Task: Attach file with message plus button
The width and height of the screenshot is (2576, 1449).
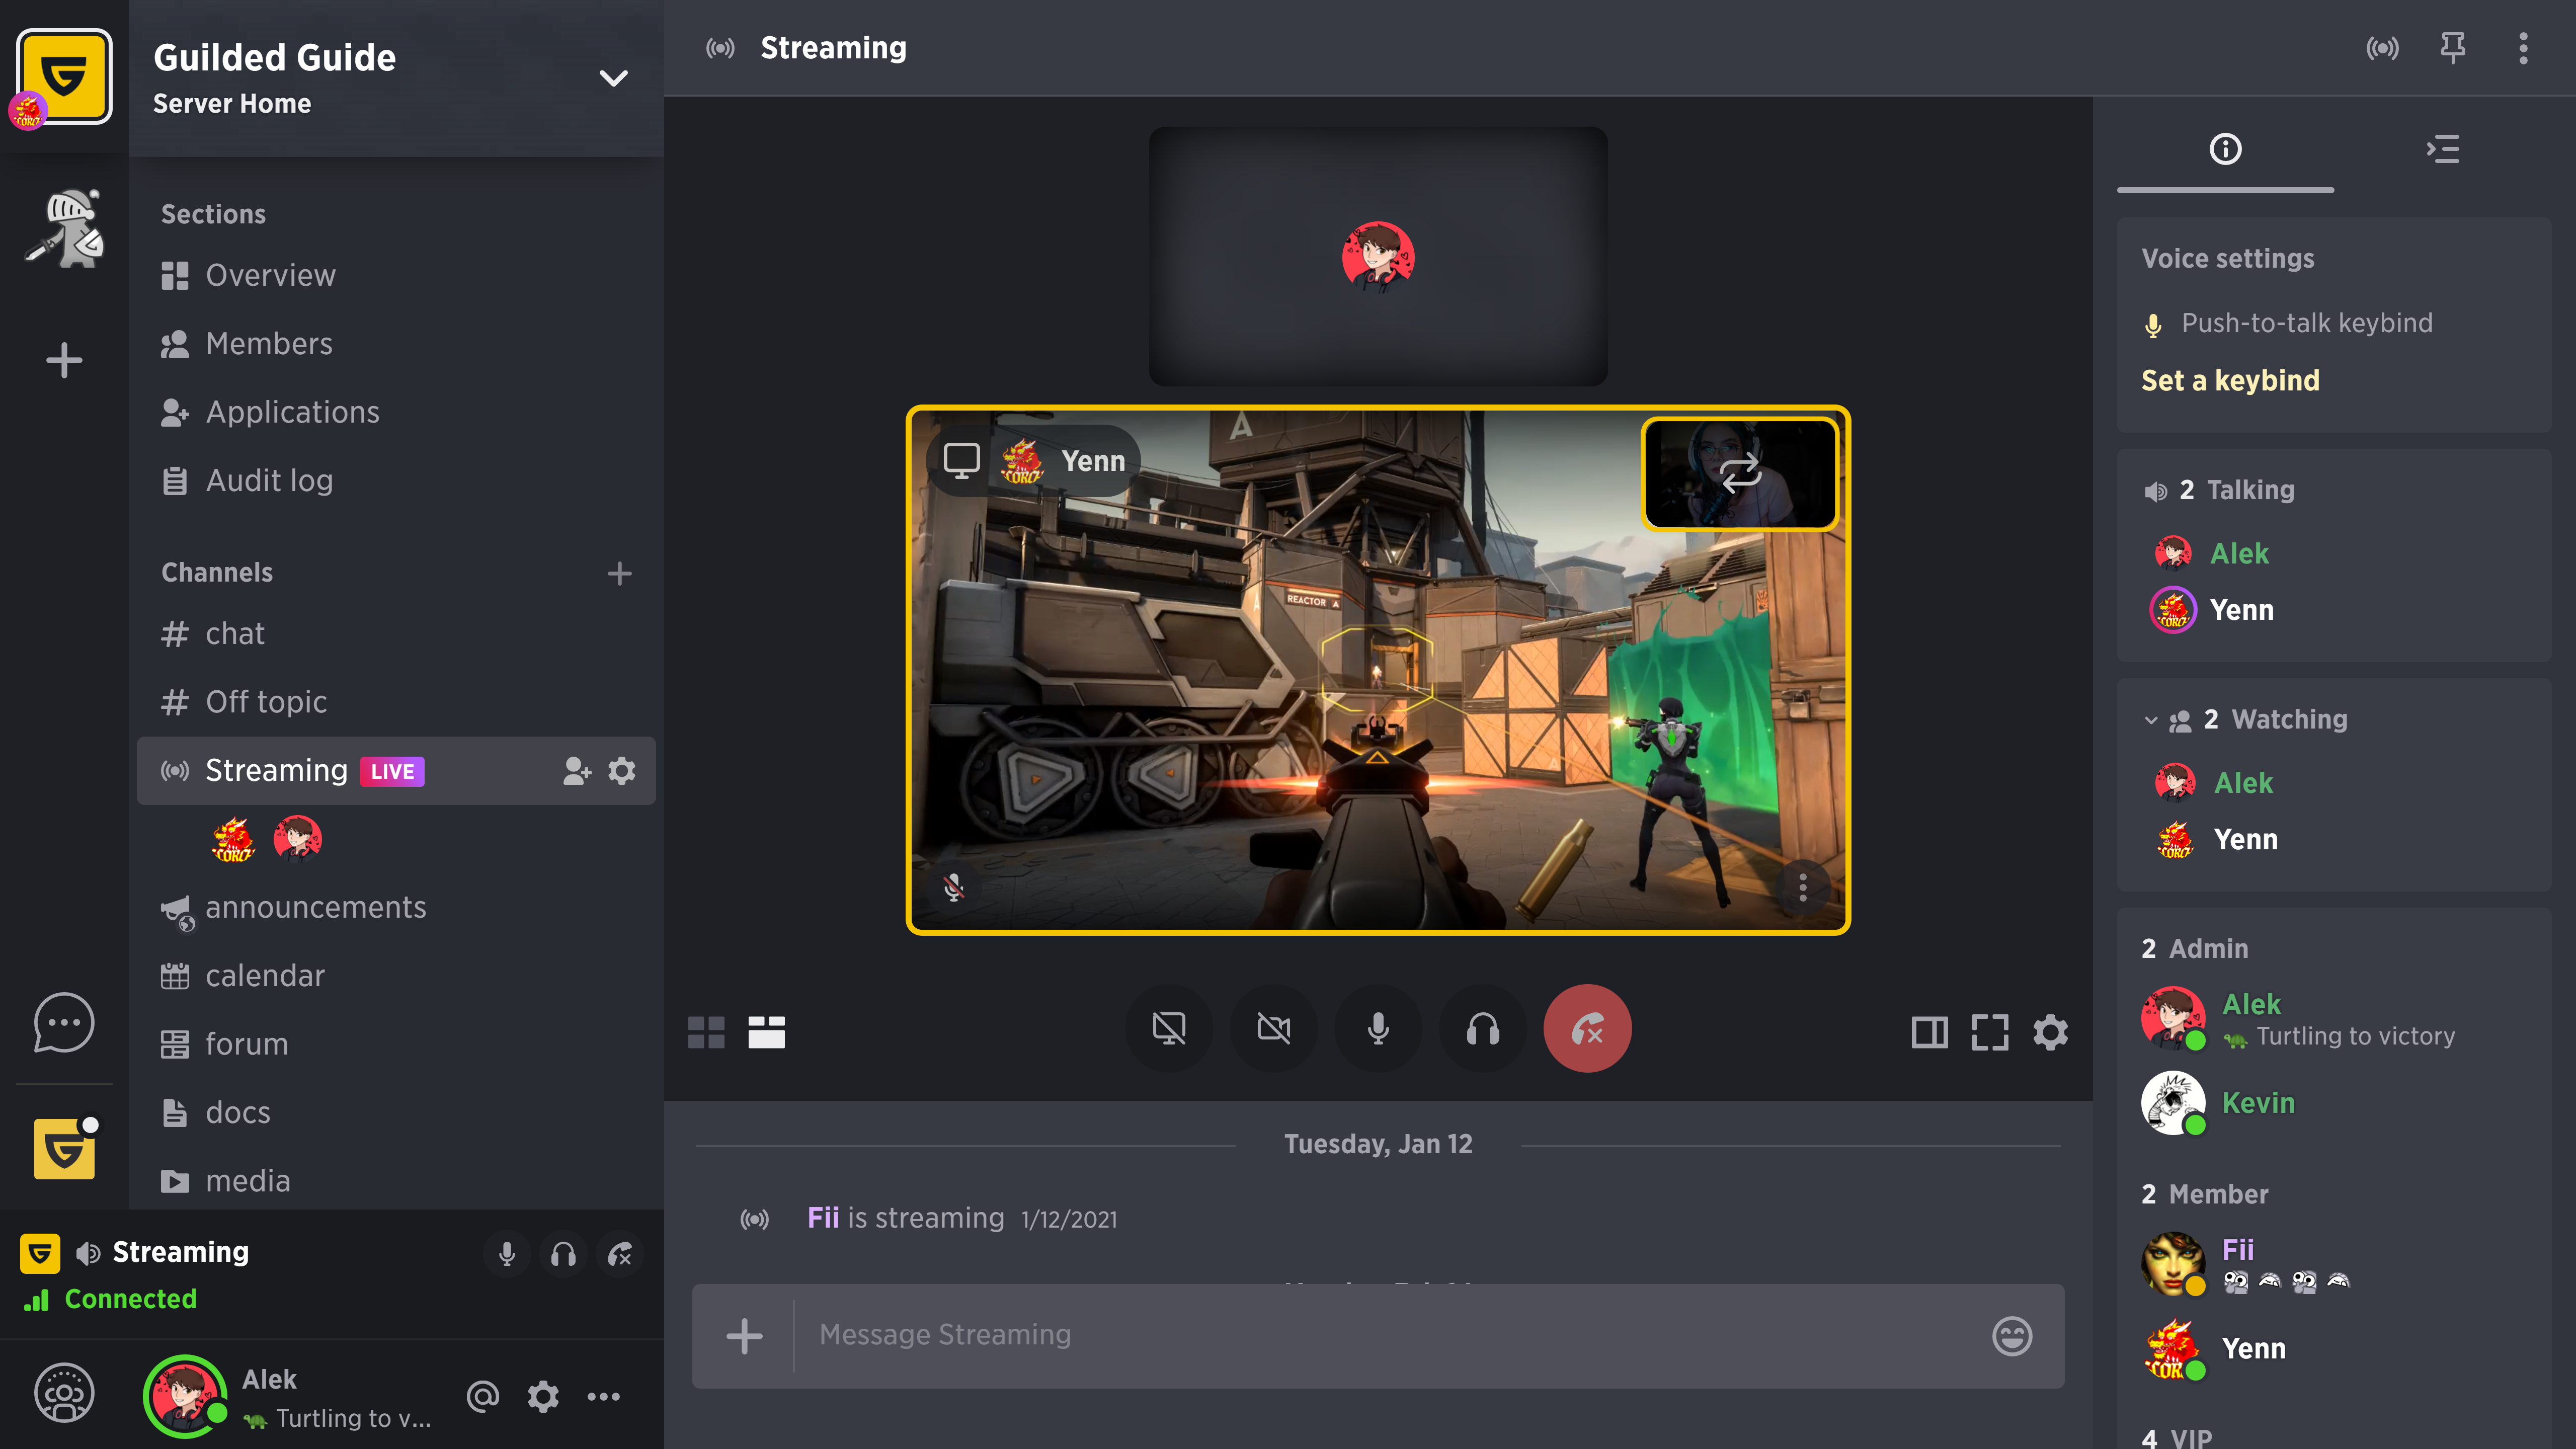Action: click(x=744, y=1336)
